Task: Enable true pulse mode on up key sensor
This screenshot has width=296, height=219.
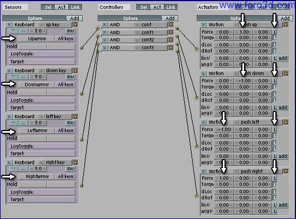Action: click(x=13, y=31)
